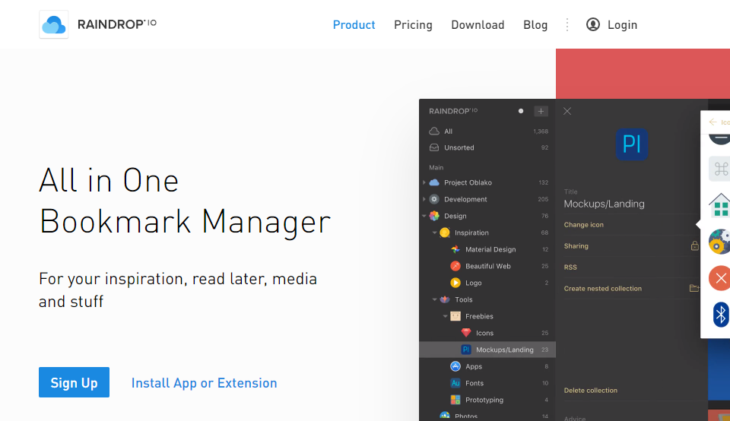The width and height of the screenshot is (730, 421).
Task: Open the Fonts collection label
Action: click(x=474, y=383)
